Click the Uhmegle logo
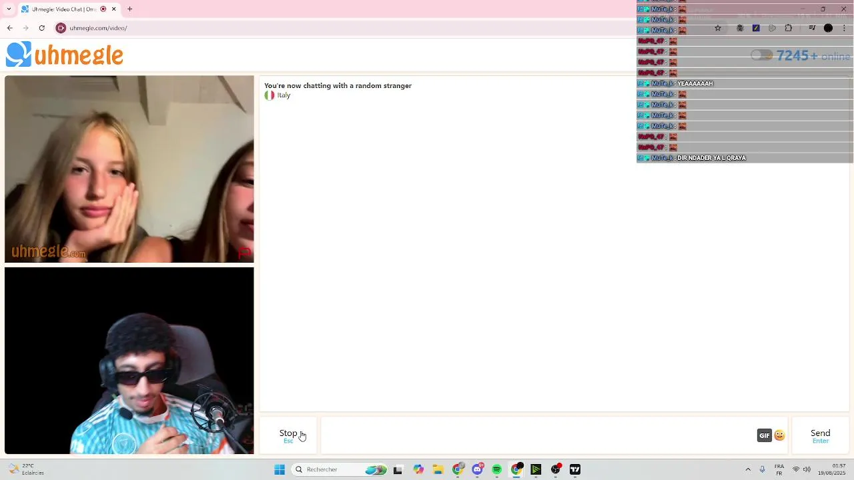This screenshot has height=480, width=854. click(65, 55)
